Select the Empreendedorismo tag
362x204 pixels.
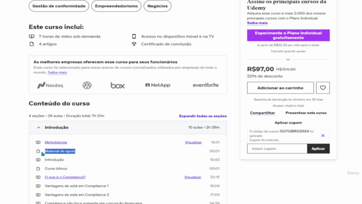(x=117, y=6)
